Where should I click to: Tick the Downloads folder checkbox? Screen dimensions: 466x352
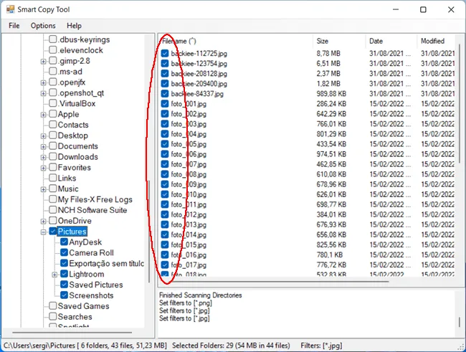coord(52,157)
